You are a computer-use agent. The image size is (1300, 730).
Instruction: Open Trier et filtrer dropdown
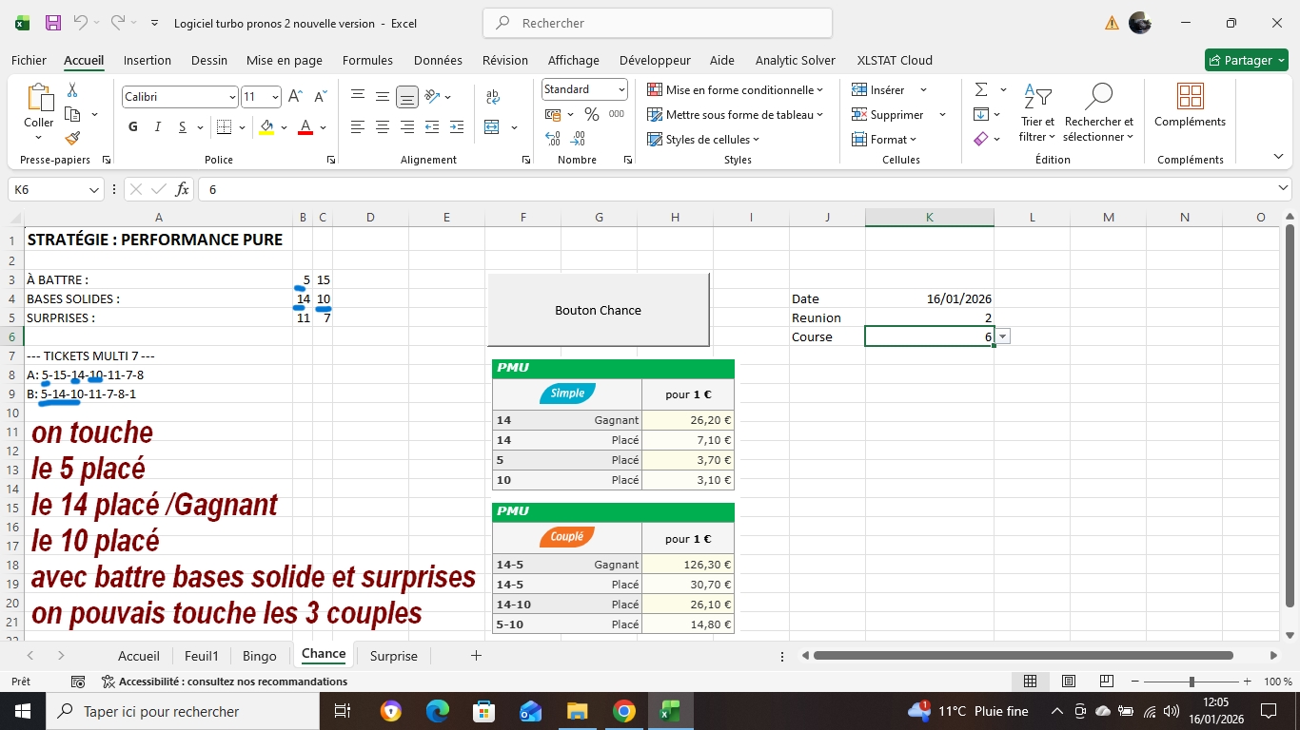[1037, 114]
